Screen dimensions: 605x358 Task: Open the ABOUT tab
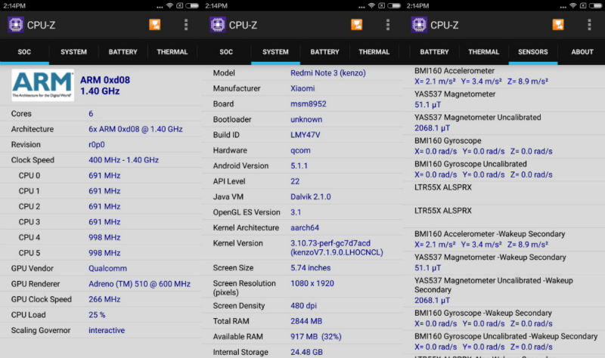(582, 52)
